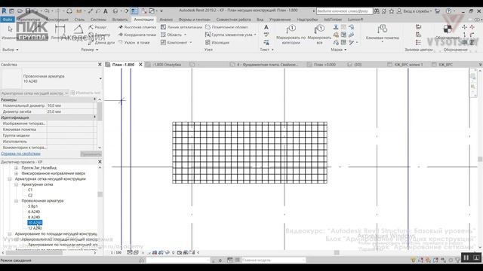
Task: Open the type selector dropdown arrow
Action: pos(100,78)
